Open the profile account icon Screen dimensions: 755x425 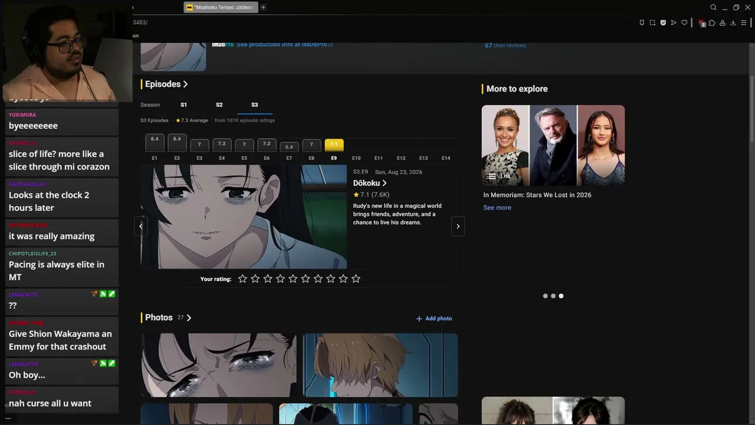tap(723, 22)
